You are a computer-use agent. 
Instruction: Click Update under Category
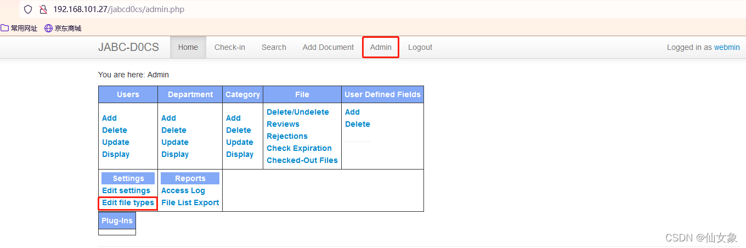tap(240, 142)
